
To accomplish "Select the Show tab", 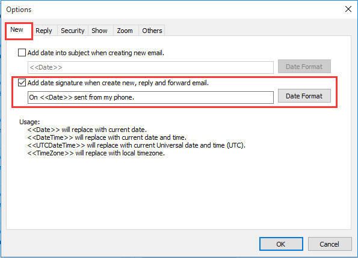I will [99, 31].
